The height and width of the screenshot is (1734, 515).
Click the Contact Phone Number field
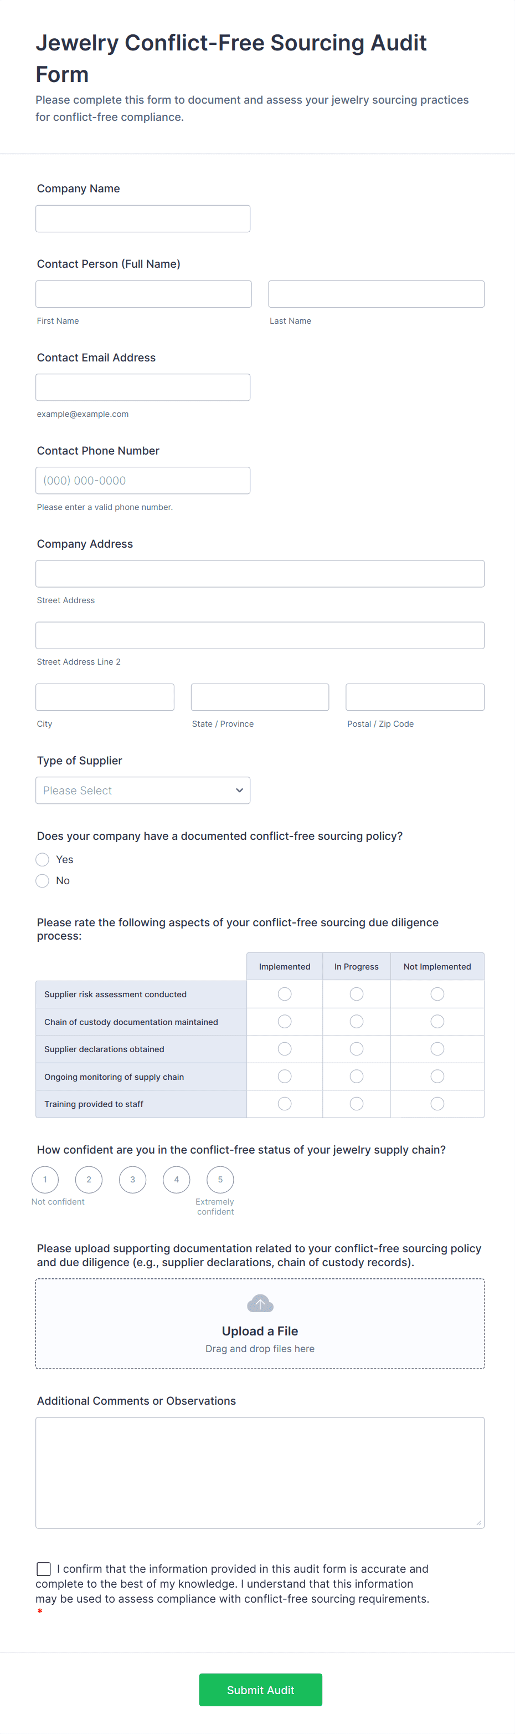[x=142, y=481]
